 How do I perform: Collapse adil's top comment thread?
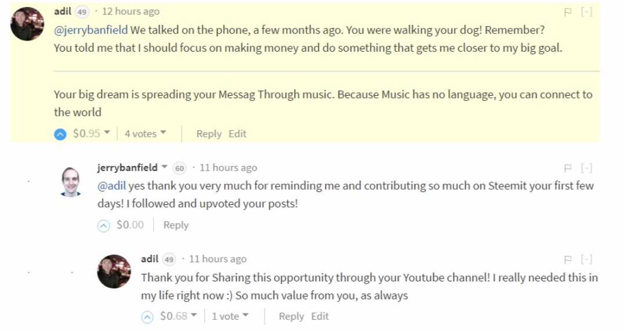(586, 12)
